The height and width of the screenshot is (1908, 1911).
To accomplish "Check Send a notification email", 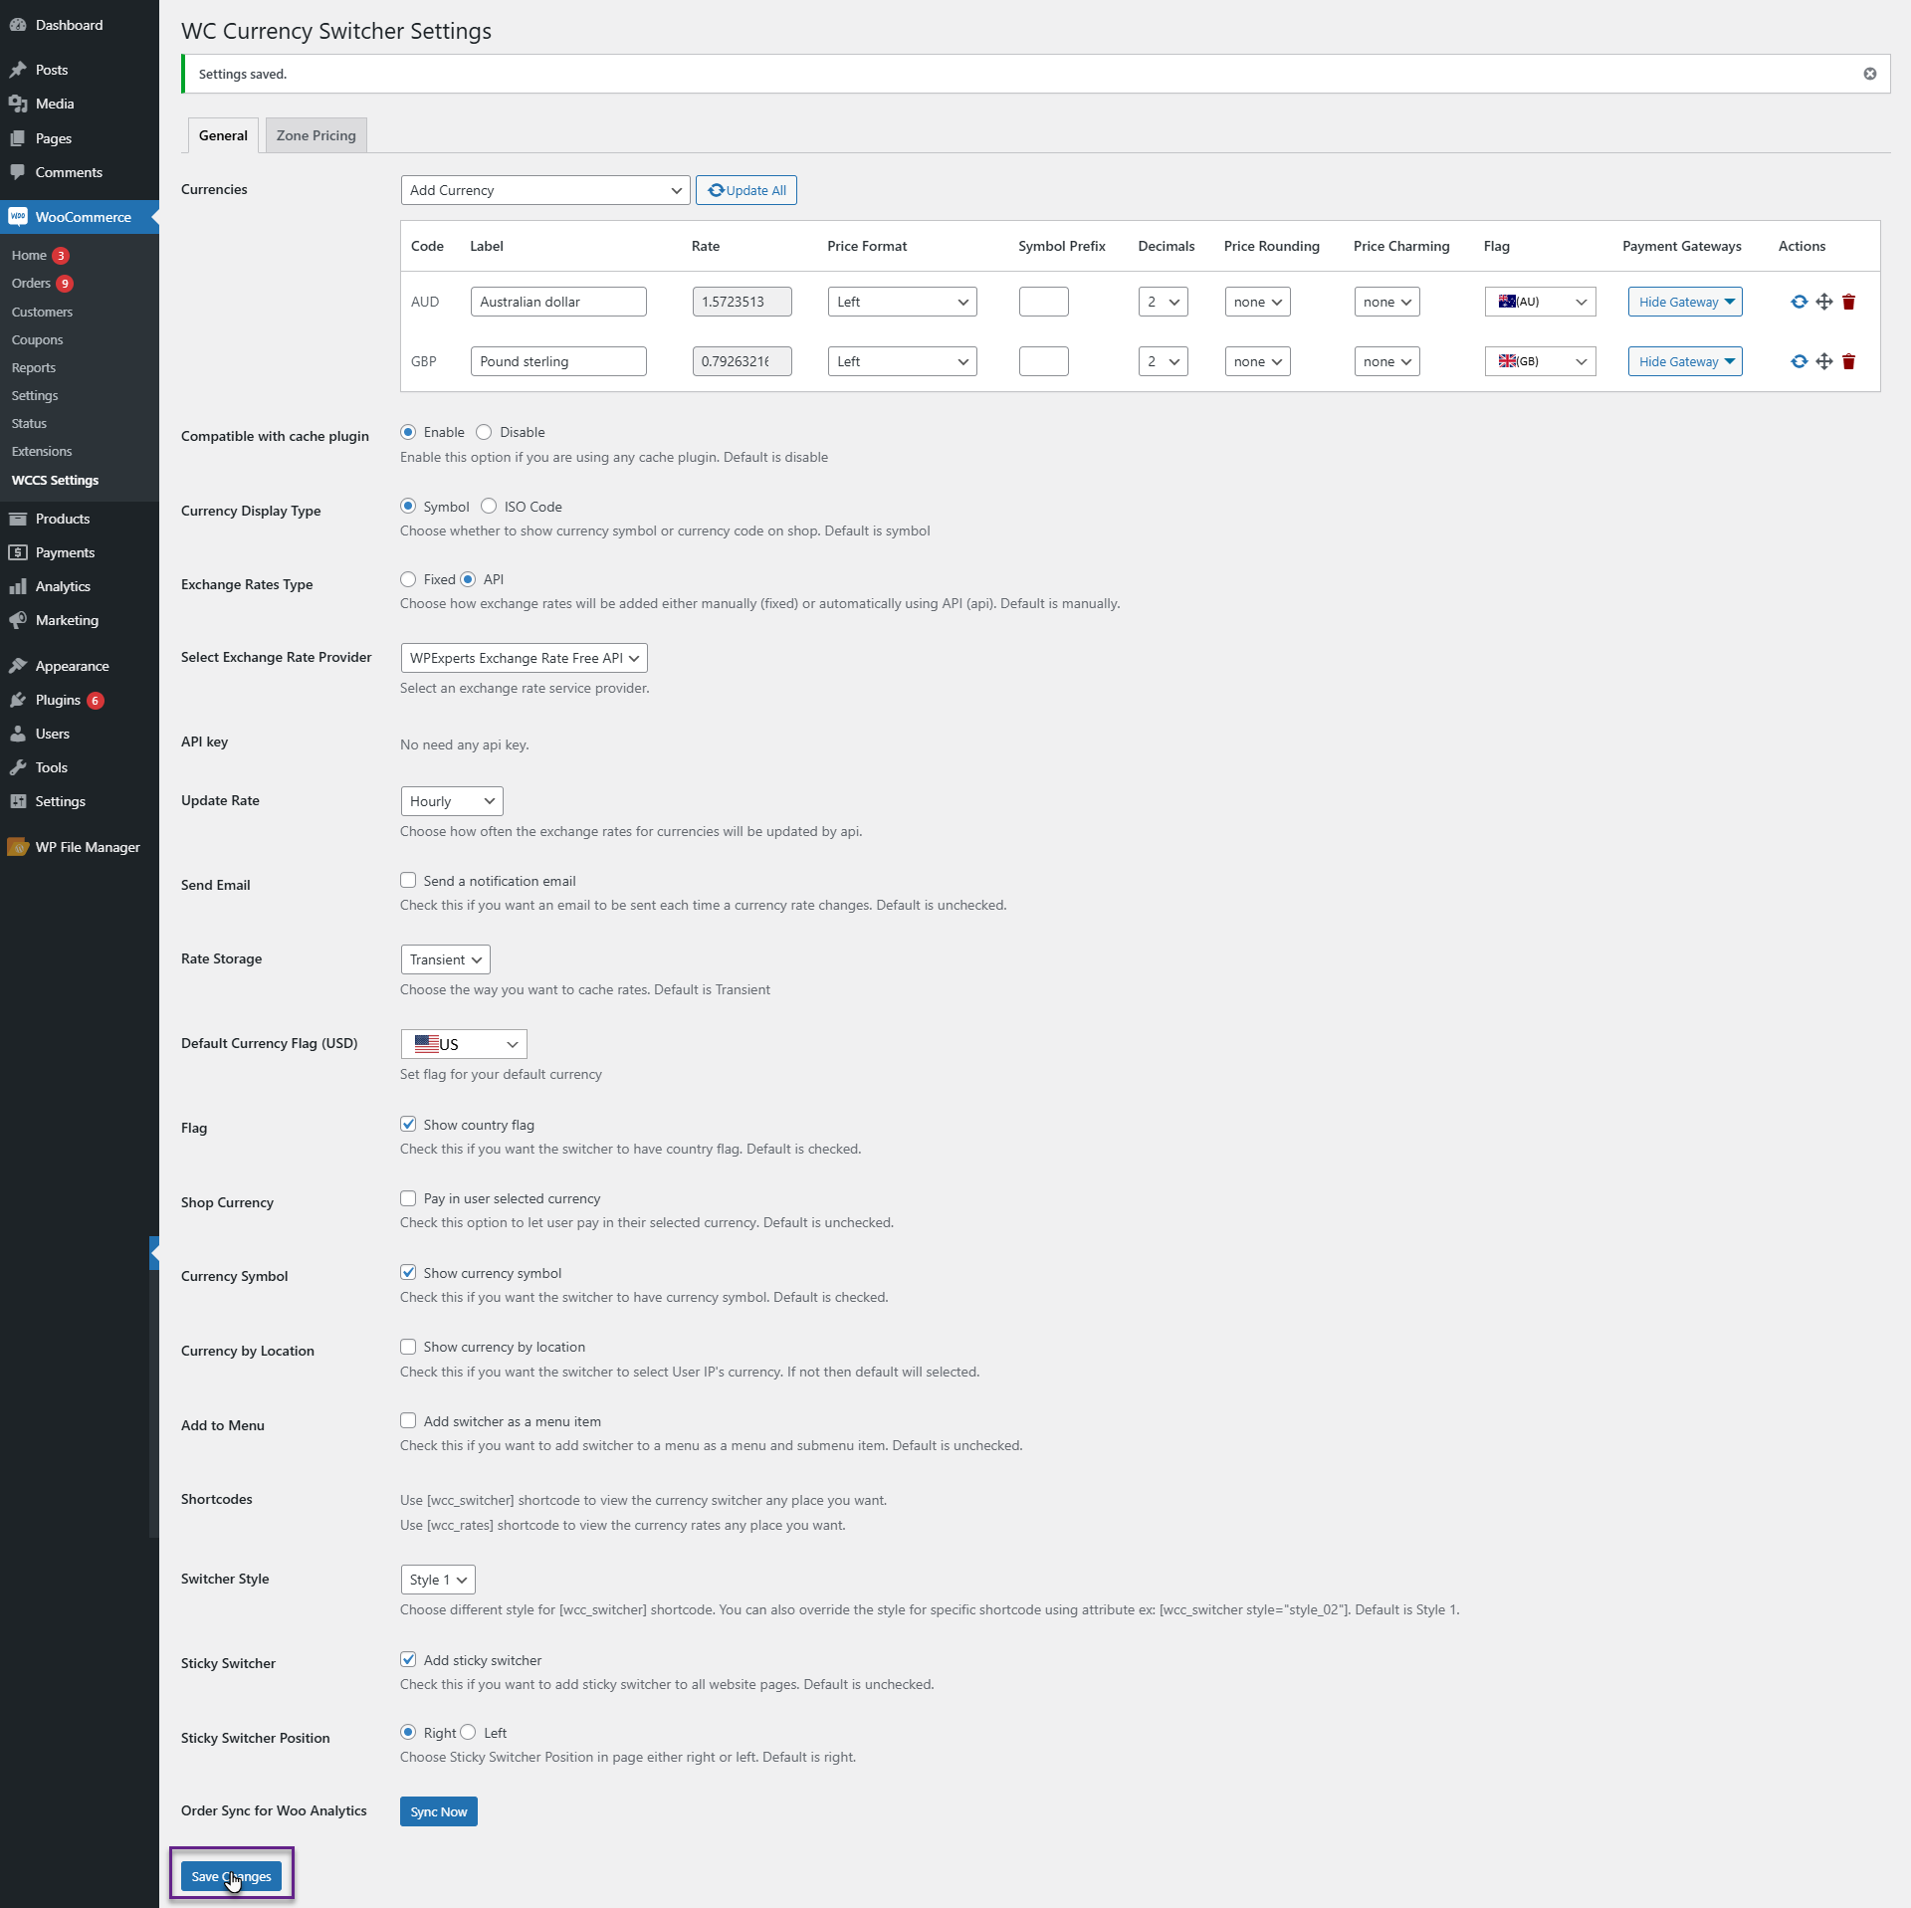I will (x=408, y=880).
